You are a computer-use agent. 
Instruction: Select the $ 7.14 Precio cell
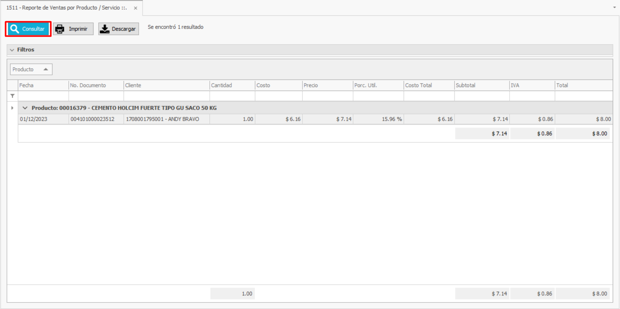point(328,119)
